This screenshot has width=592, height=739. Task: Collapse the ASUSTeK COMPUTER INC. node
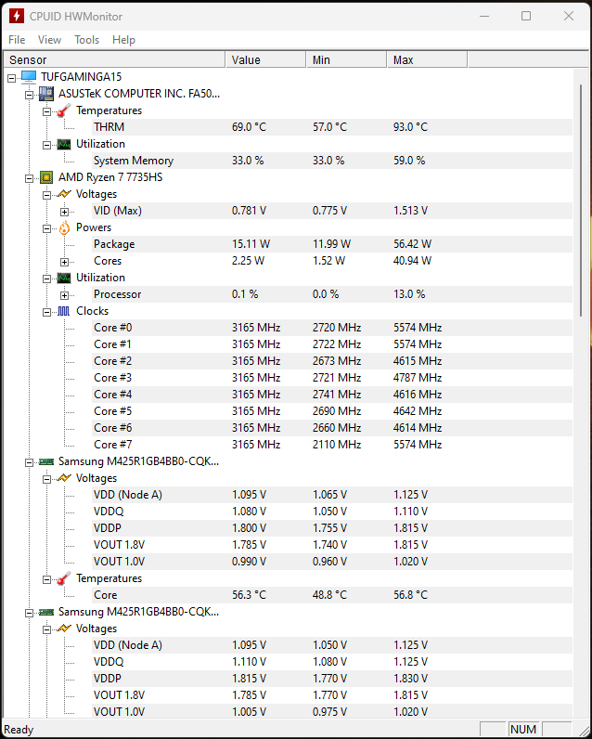[29, 95]
